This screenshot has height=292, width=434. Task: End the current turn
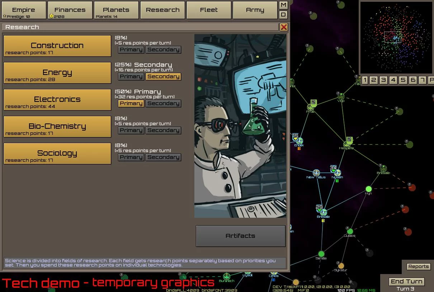407,282
